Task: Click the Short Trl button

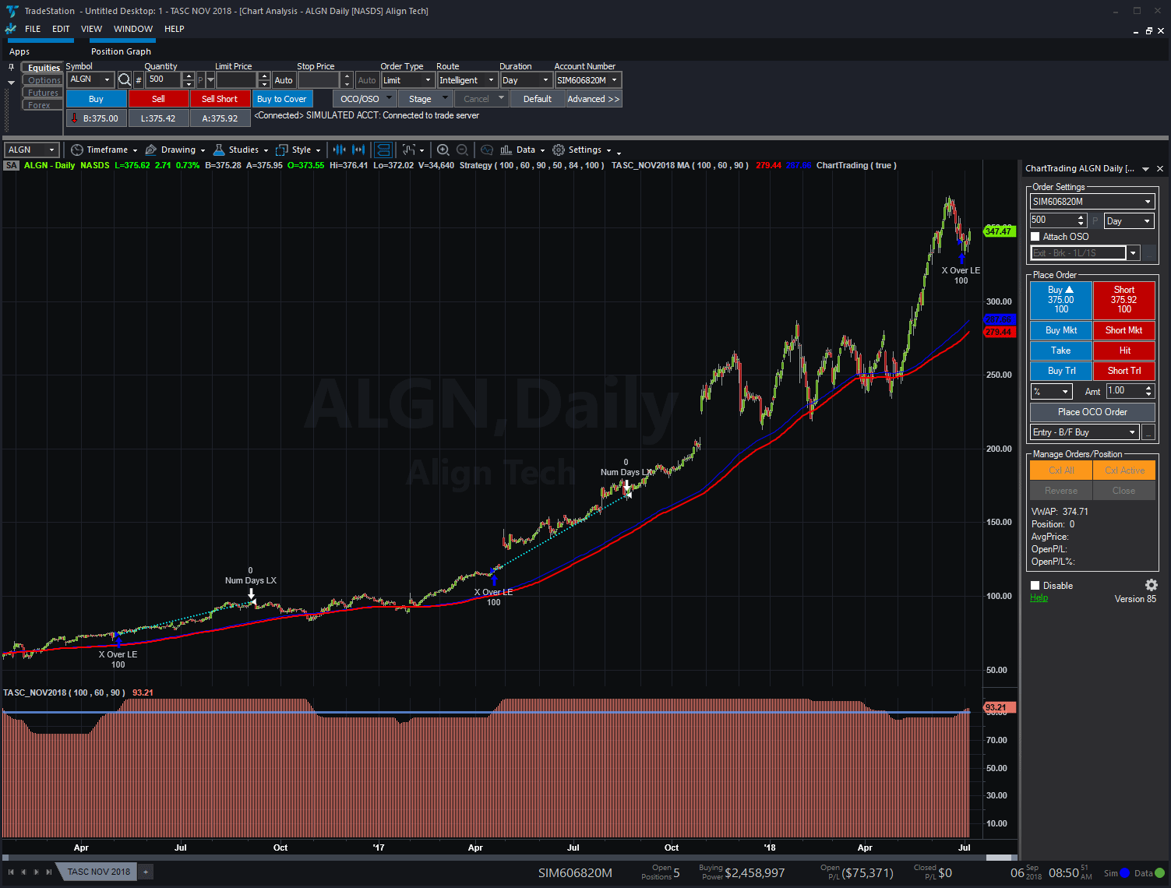Action: (x=1124, y=371)
